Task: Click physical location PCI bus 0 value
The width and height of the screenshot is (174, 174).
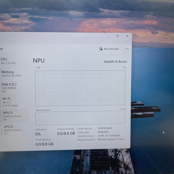Action: pos(112,139)
